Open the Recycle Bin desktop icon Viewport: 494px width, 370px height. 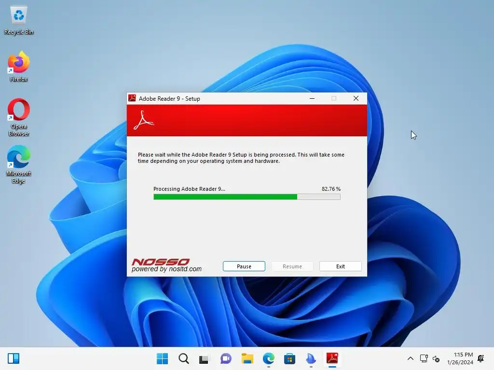click(19, 20)
